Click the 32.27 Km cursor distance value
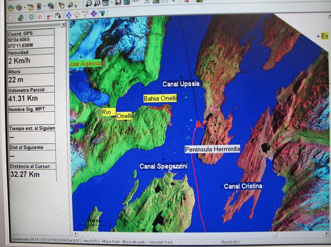This screenshot has width=331, height=247. [x=25, y=174]
